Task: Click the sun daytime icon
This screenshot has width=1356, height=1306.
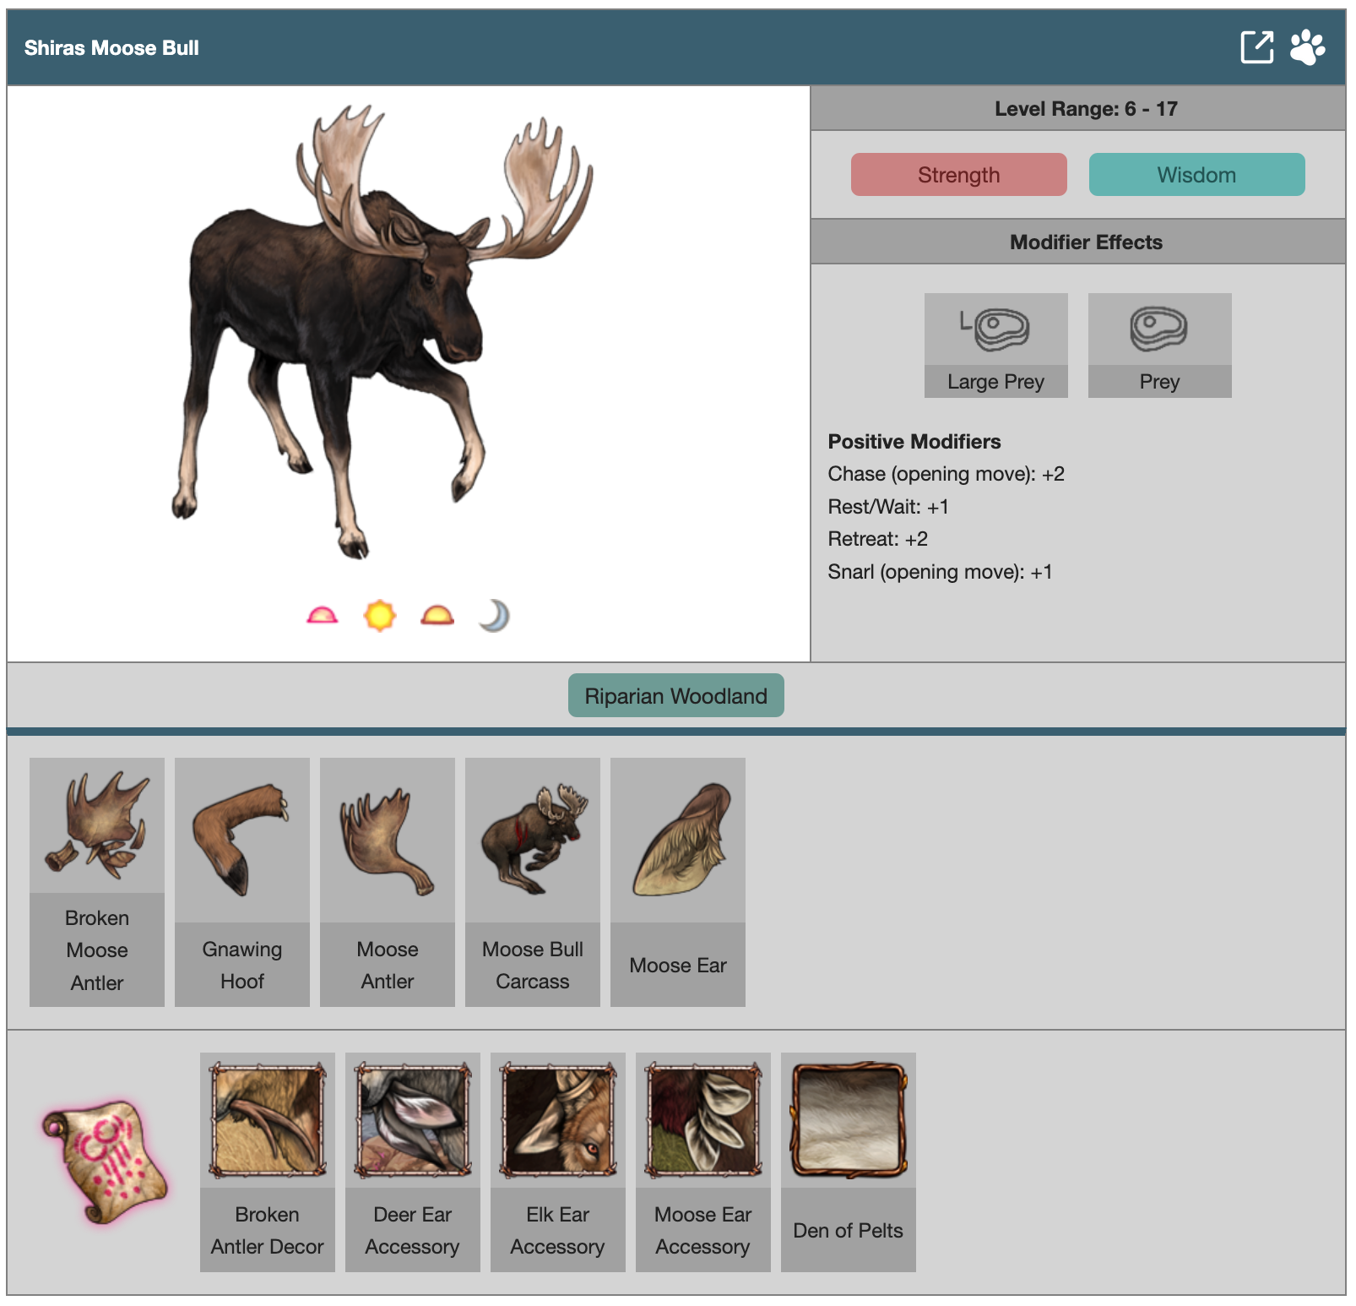Action: (x=379, y=616)
